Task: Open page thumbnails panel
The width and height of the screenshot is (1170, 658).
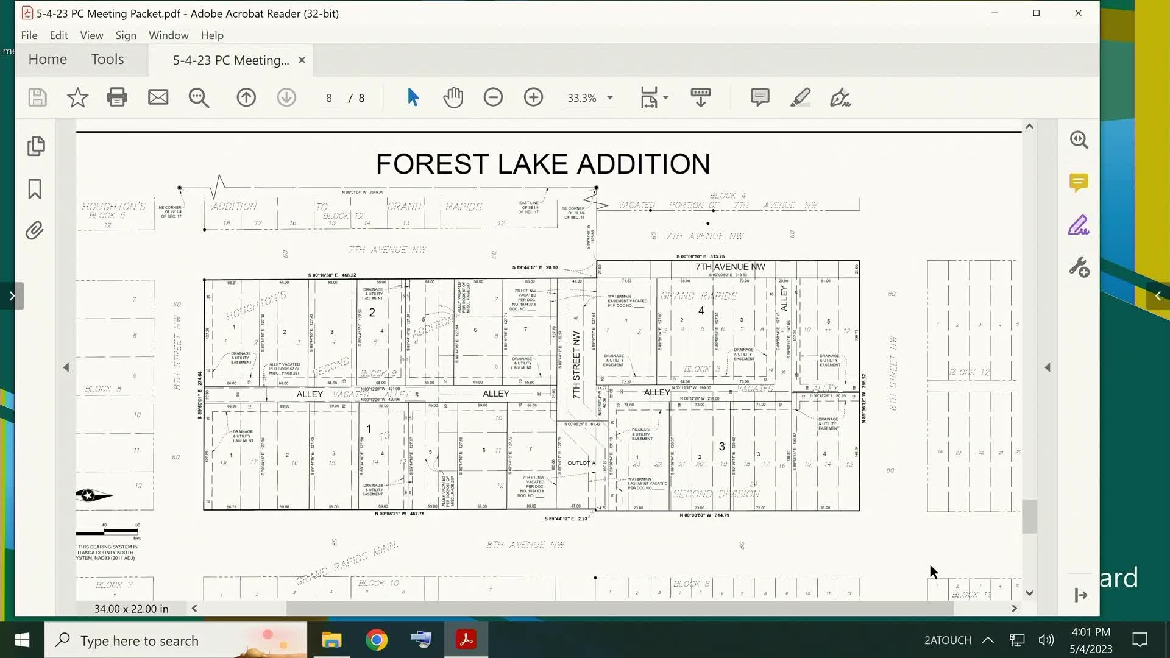Action: coord(36,146)
